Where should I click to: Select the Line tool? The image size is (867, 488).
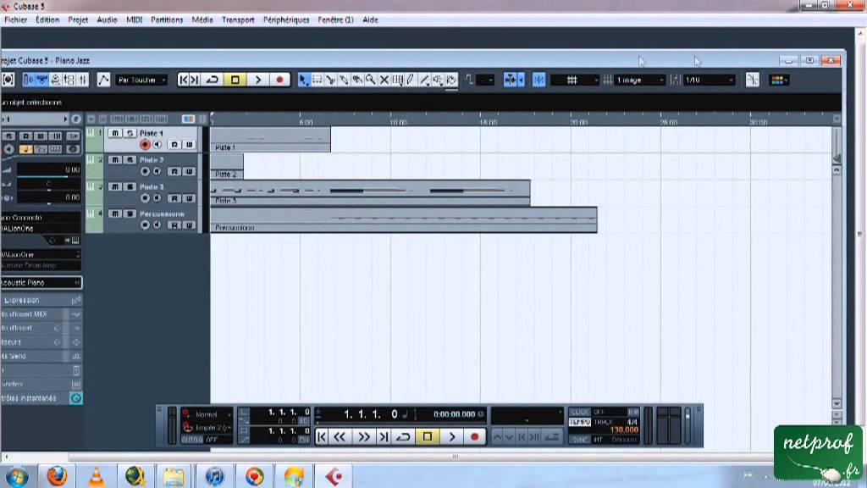[424, 80]
